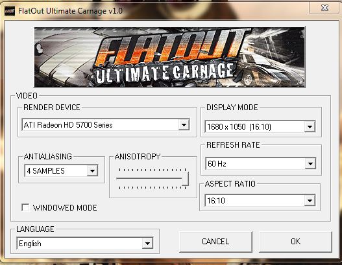Expand the Display Mode dropdown arrow

pos(310,127)
